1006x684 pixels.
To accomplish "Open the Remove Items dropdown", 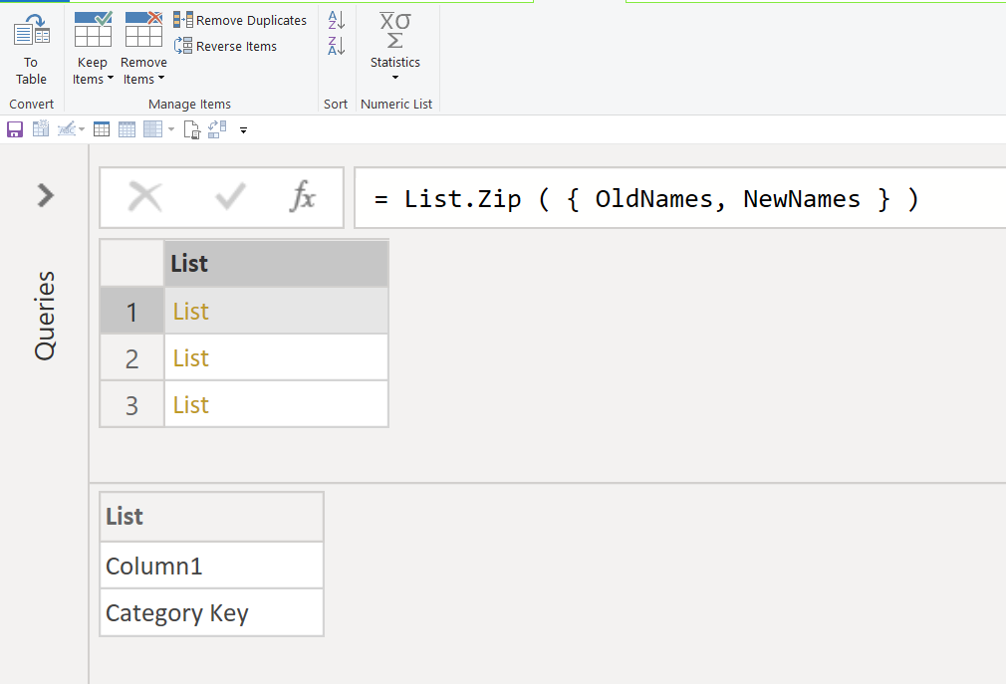I will click(143, 71).
